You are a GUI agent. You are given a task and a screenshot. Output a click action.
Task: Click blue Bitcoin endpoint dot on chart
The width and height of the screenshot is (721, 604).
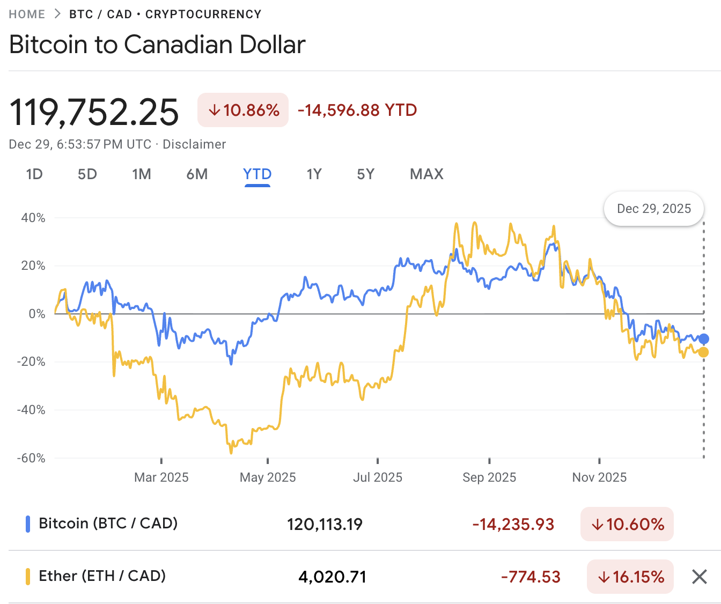point(704,339)
